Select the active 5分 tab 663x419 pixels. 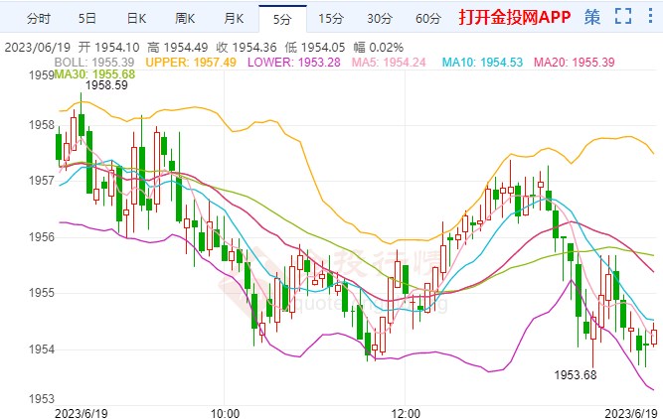282,19
